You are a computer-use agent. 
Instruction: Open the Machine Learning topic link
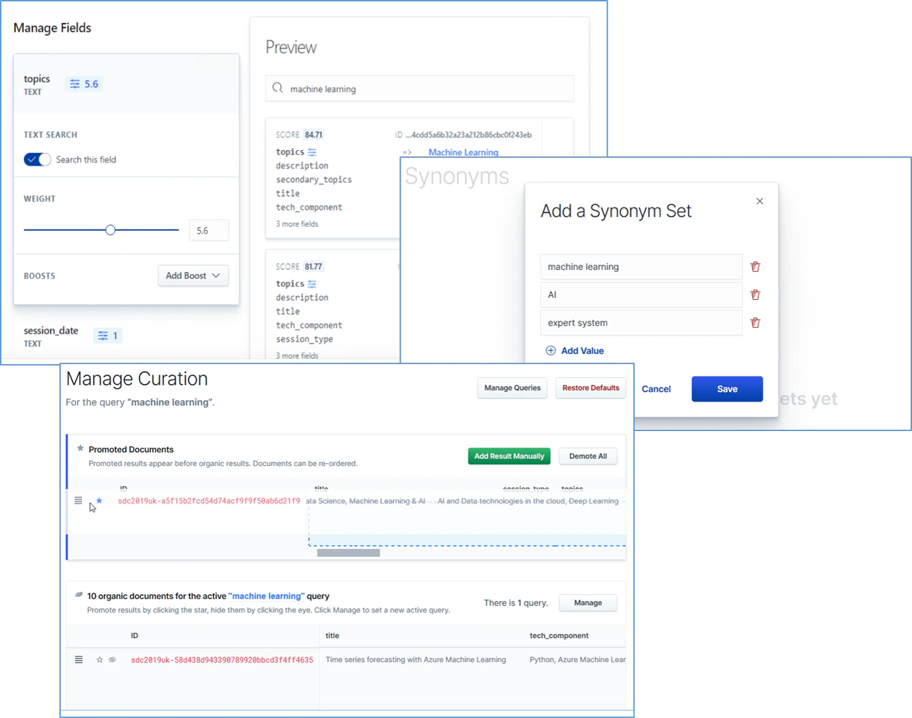(x=464, y=152)
